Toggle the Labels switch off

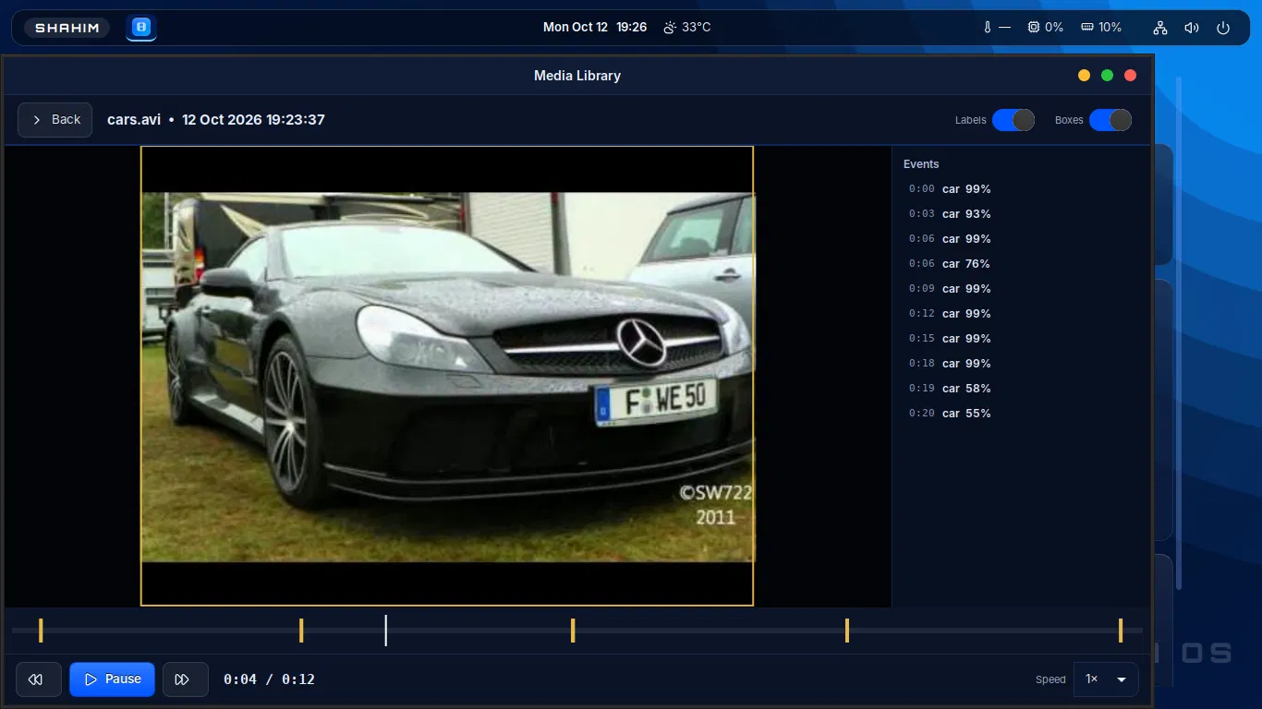click(x=1013, y=120)
